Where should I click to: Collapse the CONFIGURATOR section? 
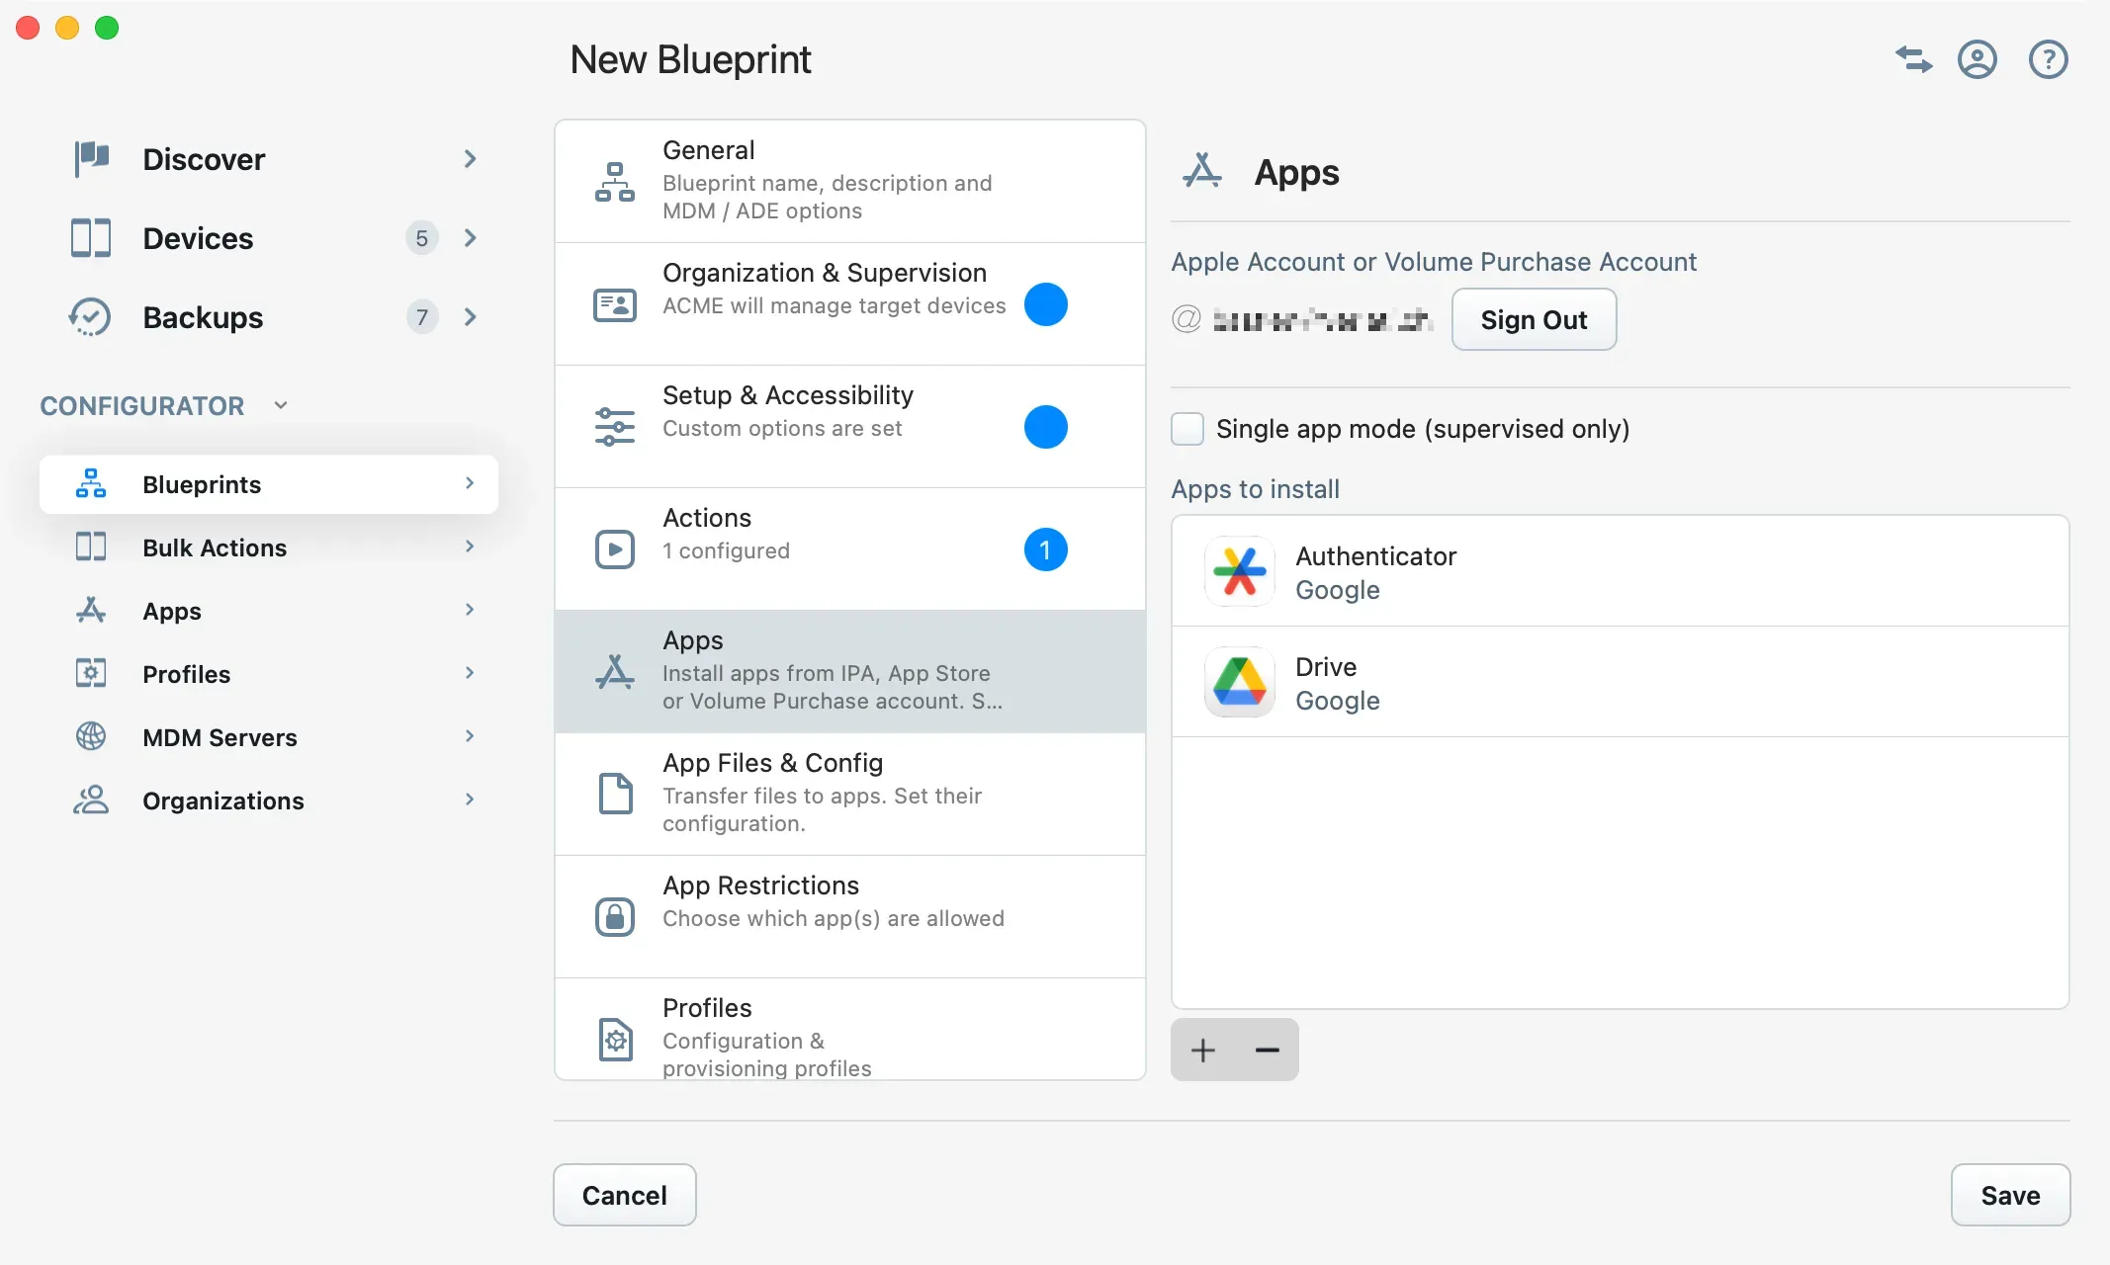click(280, 405)
